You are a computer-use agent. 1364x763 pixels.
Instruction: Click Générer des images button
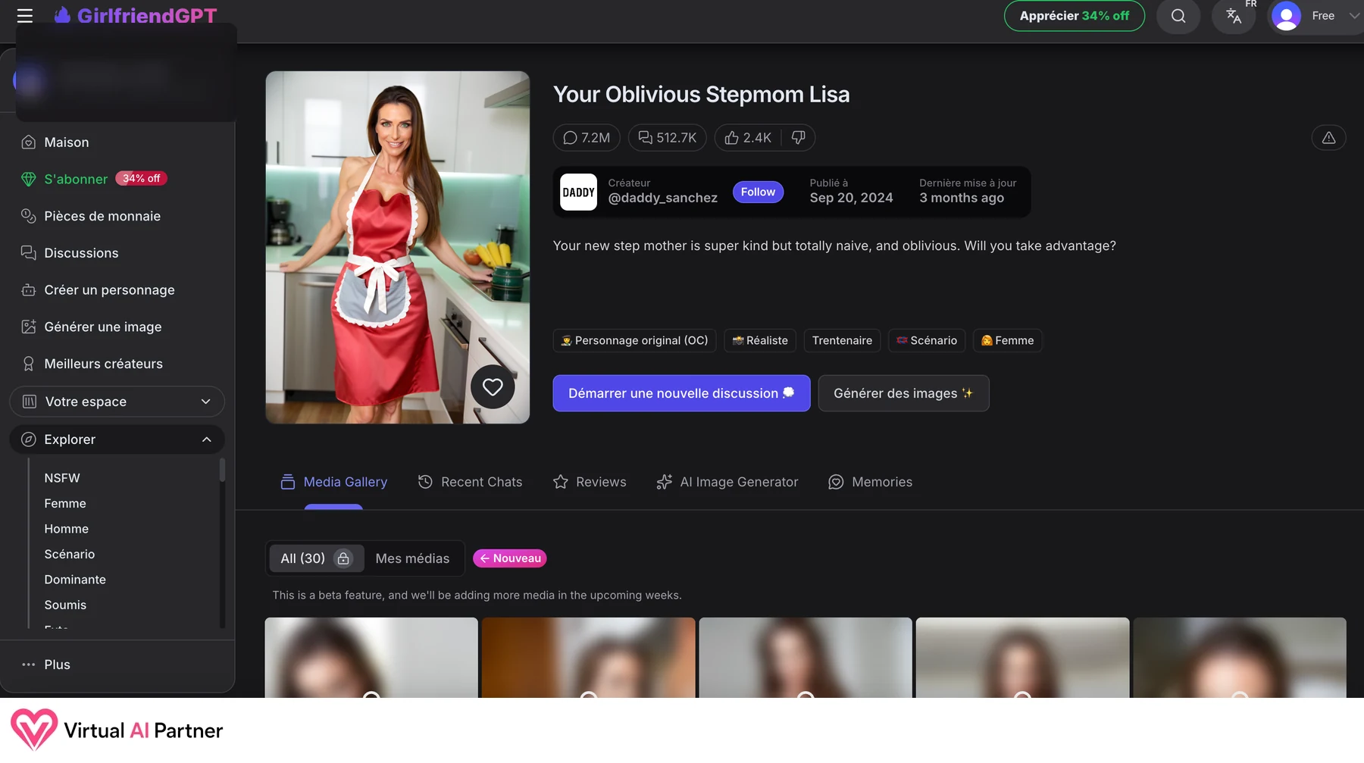pyautogui.click(x=903, y=393)
